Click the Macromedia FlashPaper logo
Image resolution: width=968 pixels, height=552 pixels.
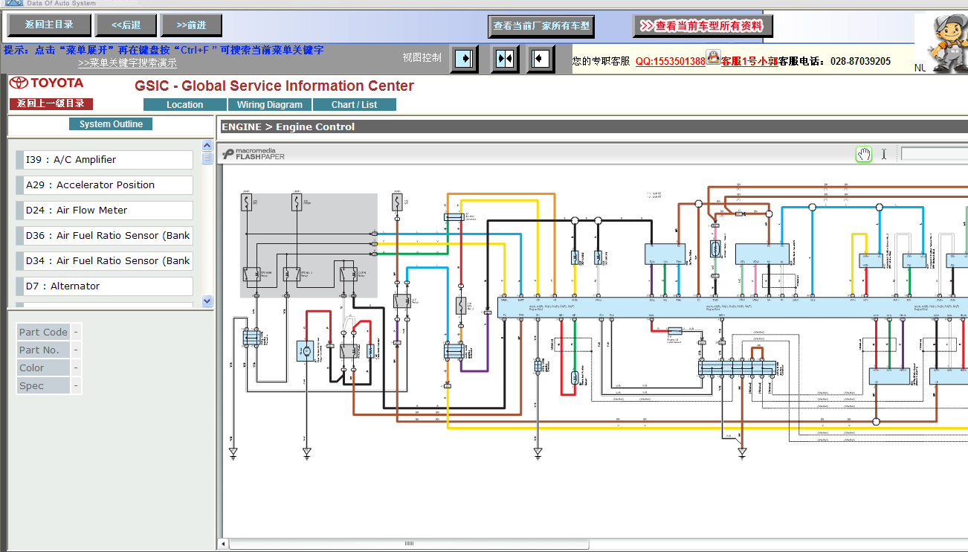(254, 154)
